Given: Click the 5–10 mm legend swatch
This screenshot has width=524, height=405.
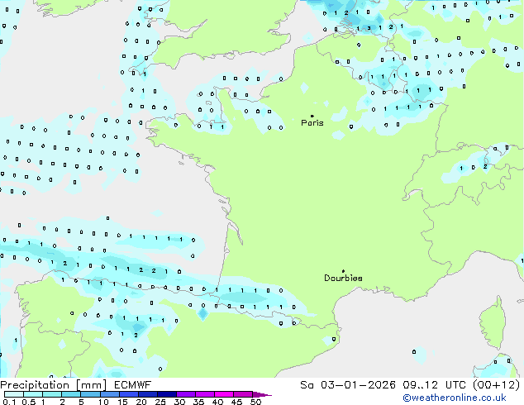Looking at the screenshot, I should coord(90,394).
